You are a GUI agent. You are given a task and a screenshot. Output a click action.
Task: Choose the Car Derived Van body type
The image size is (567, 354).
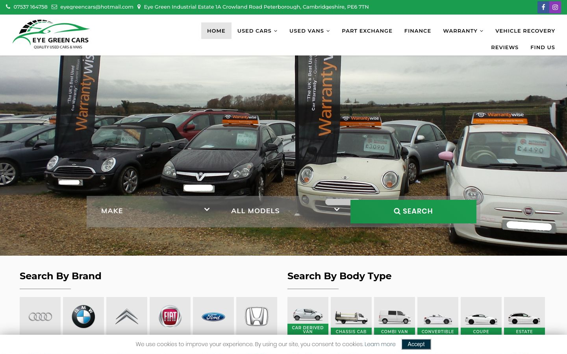(308, 316)
